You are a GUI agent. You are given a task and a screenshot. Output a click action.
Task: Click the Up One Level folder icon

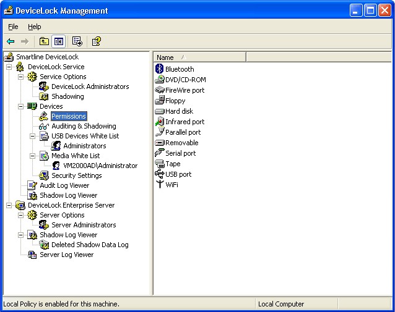(44, 41)
